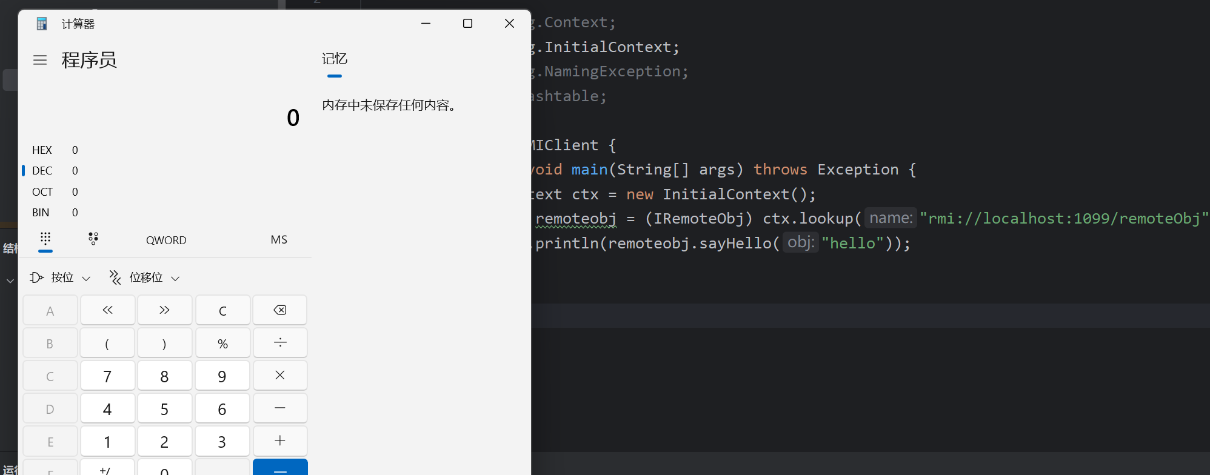Open the 记忆 memory tab
This screenshot has height=475, width=1210.
tap(335, 59)
